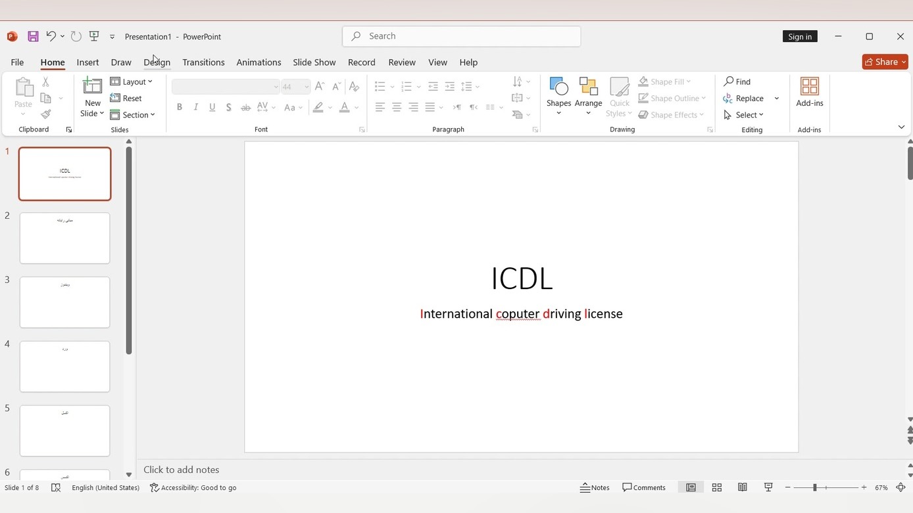Toggle the Notes pane
This screenshot has height=513, width=913.
point(595,487)
